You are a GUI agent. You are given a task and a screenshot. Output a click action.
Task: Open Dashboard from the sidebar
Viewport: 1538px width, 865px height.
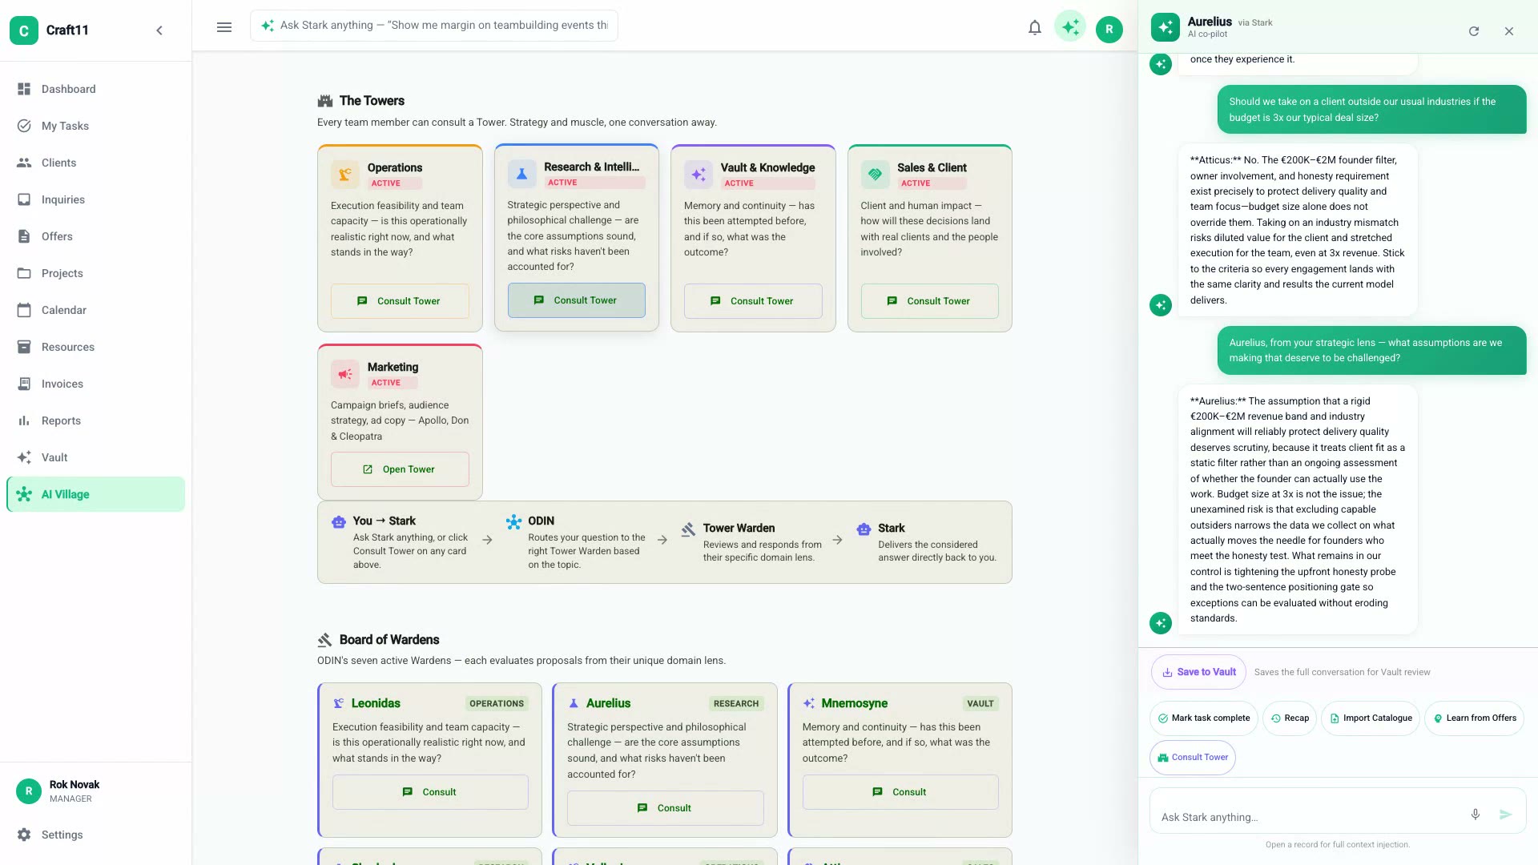click(x=96, y=89)
